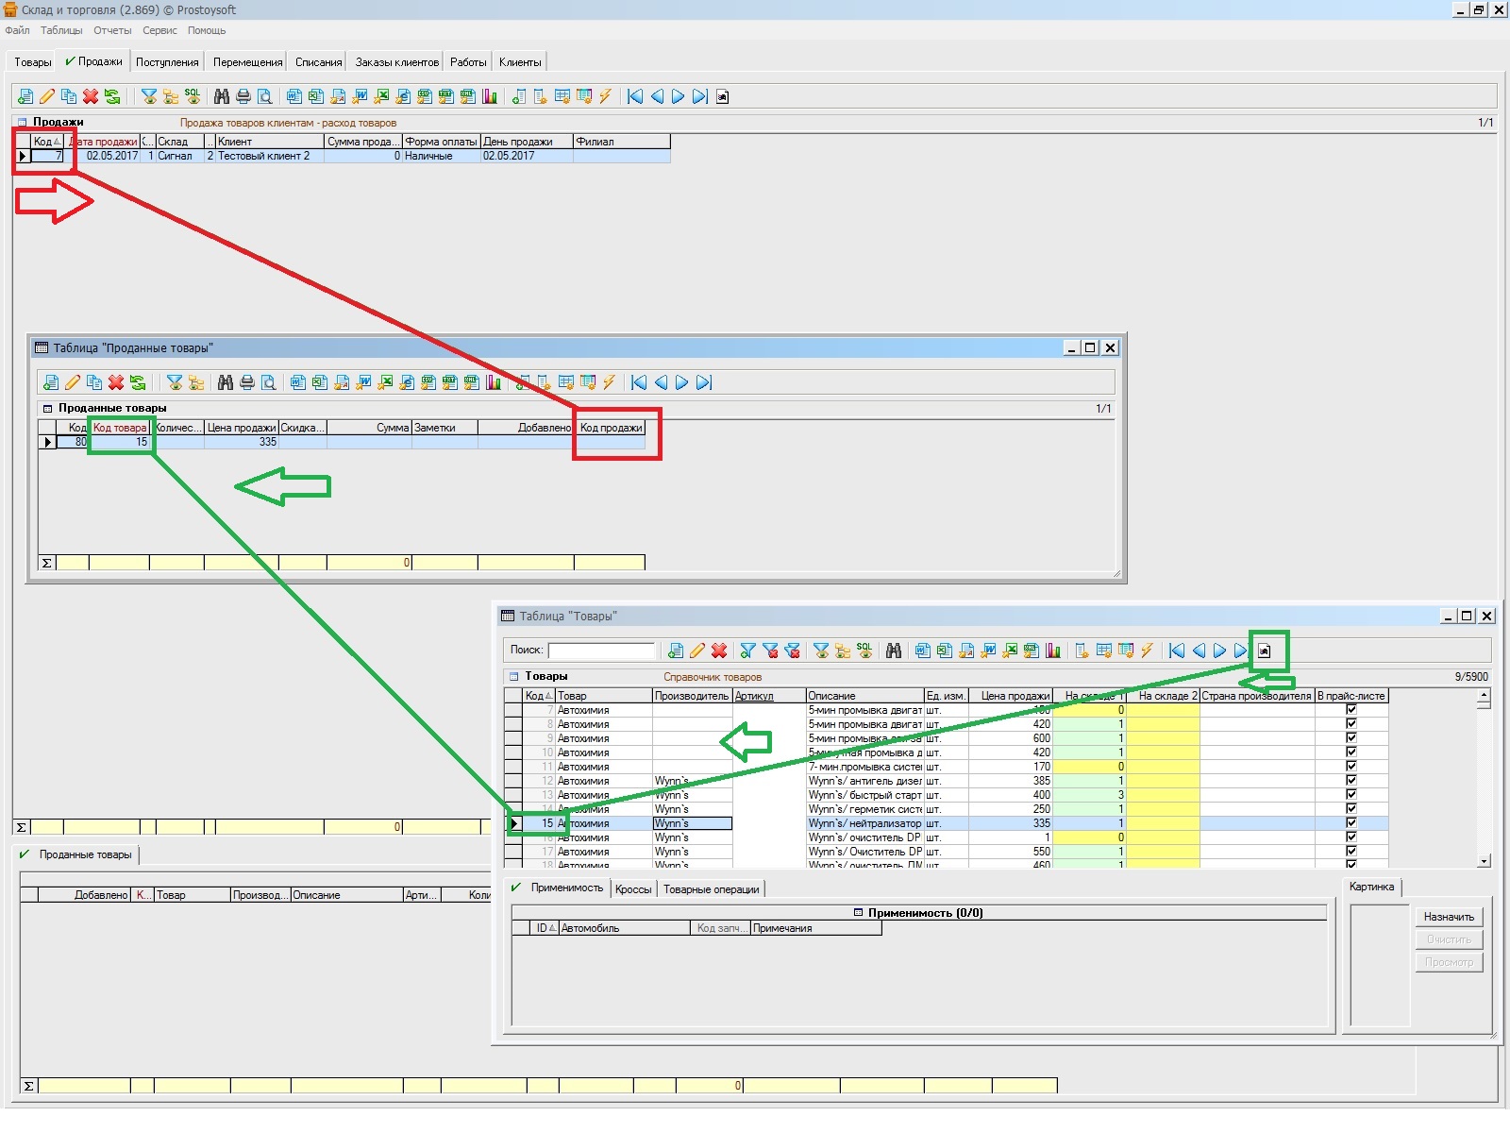Click chart icon in Товары toolbar
Screen dimensions: 1510x1133
(x=1053, y=651)
